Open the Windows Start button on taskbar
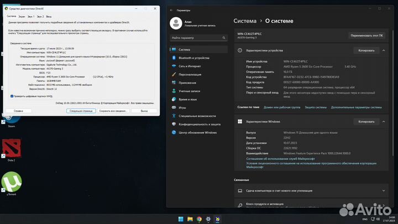 point(181,219)
